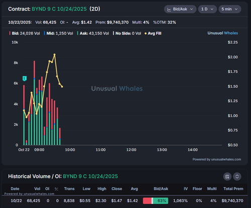Click the $2.30 high price cell
This screenshot has width=251, height=208.
tap(101, 200)
